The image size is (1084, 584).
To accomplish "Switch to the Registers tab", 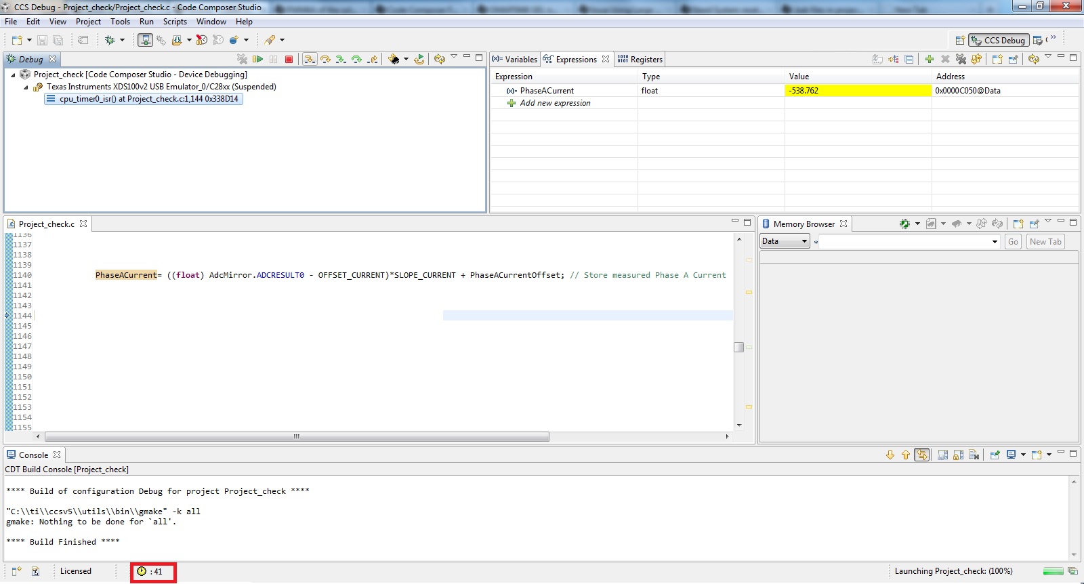I will click(x=640, y=60).
